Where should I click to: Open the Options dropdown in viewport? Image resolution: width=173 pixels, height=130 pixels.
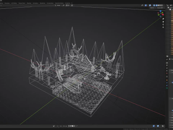coord(153,8)
